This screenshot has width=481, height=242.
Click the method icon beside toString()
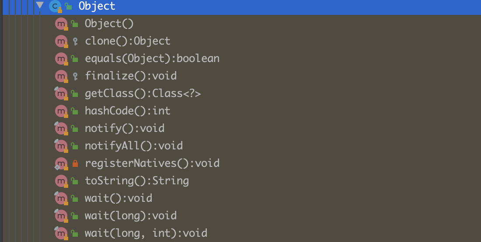pyautogui.click(x=61, y=181)
